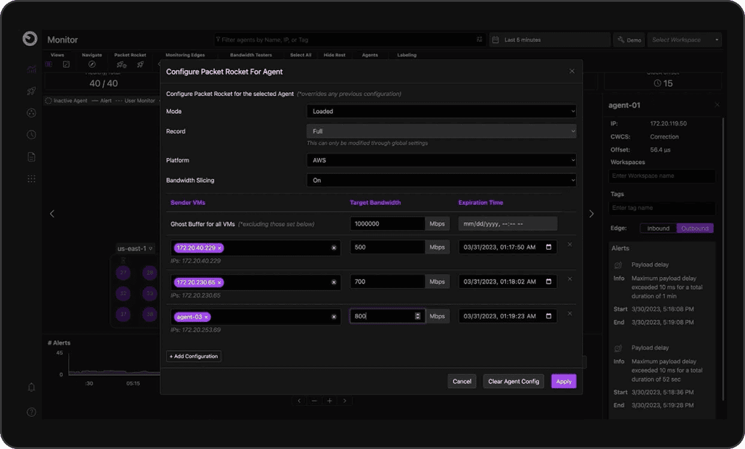Open the help question mark icon
Image resolution: width=745 pixels, height=449 pixels.
pyautogui.click(x=32, y=412)
